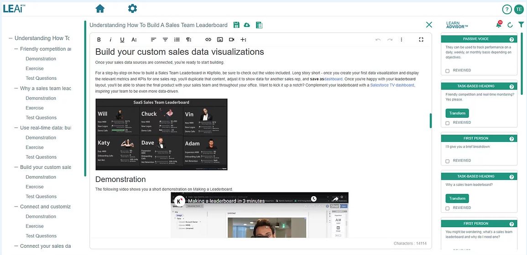Image resolution: width=527 pixels, height=255 pixels.
Task: Click the insert image icon in the toolbar
Action: pyautogui.click(x=220, y=40)
